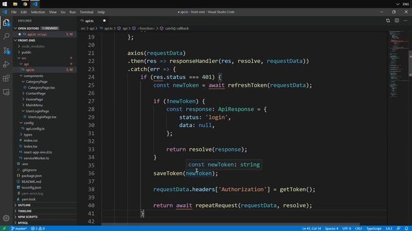Click the UTF-8 encoding in status bar

[x=346, y=228]
